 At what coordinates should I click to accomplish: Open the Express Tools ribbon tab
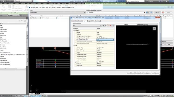(x=81, y=4)
